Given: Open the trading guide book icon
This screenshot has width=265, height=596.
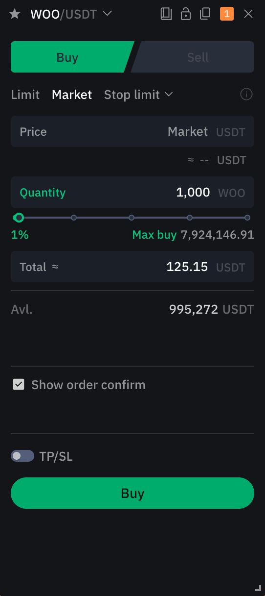Looking at the screenshot, I should pyautogui.click(x=166, y=14).
